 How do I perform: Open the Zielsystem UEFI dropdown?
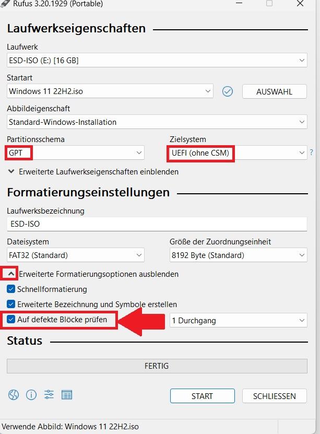point(238,153)
